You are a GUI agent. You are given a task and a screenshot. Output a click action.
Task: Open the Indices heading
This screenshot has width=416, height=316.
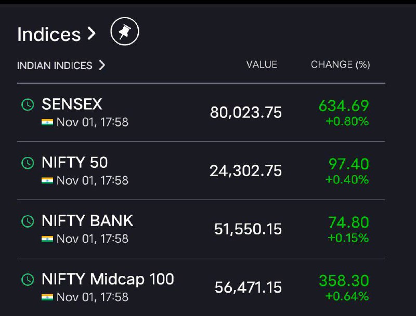(x=49, y=34)
